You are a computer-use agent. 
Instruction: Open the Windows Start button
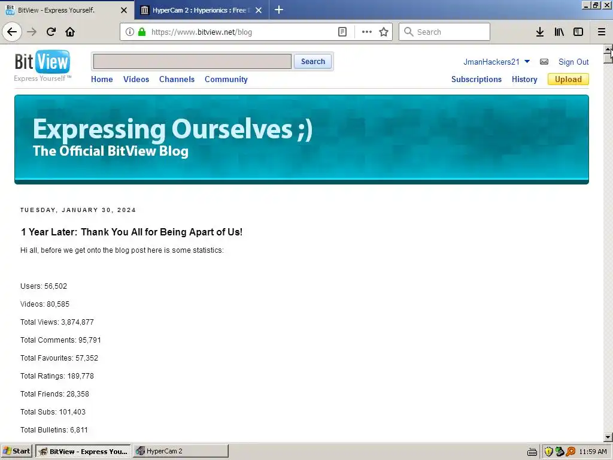(x=16, y=451)
